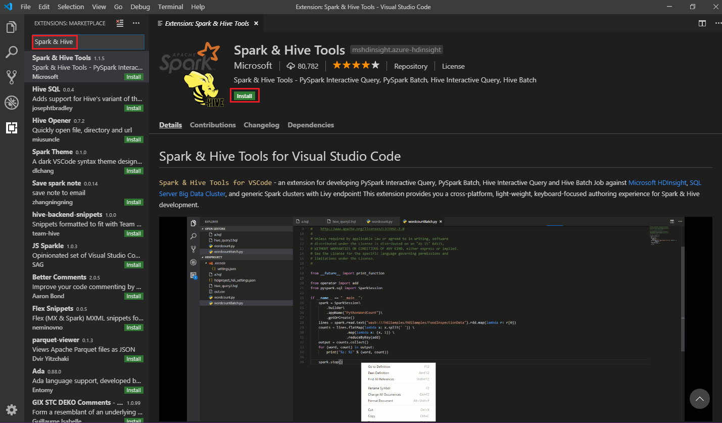
Task: Open the editor More Actions menu
Action: click(x=718, y=23)
